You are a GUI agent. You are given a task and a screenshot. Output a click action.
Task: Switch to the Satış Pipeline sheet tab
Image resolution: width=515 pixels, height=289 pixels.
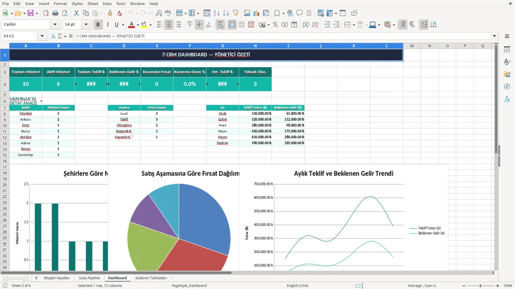point(89,278)
